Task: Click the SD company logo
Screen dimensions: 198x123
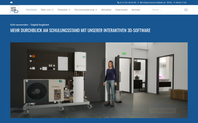Action: tap(15, 10)
